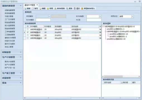The image size is (142, 100).
Task: Open the 存货编码 ellipsis lookup button
Action: tap(49, 16)
